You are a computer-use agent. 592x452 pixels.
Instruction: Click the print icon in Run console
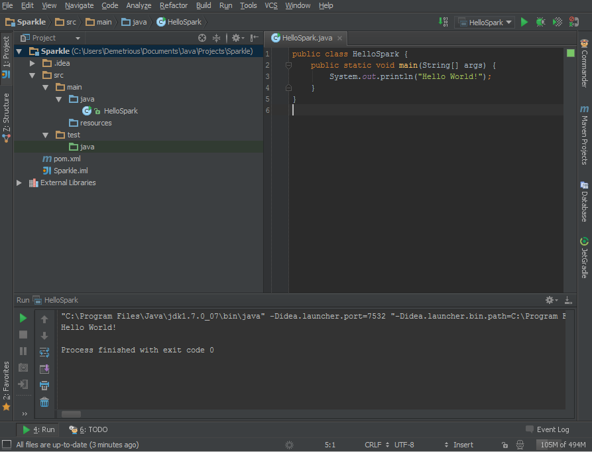pos(44,385)
